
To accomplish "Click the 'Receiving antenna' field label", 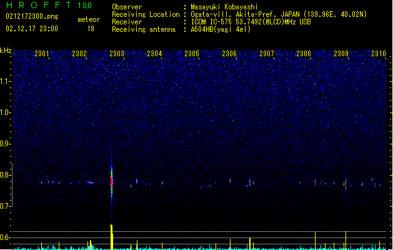I will click(144, 29).
